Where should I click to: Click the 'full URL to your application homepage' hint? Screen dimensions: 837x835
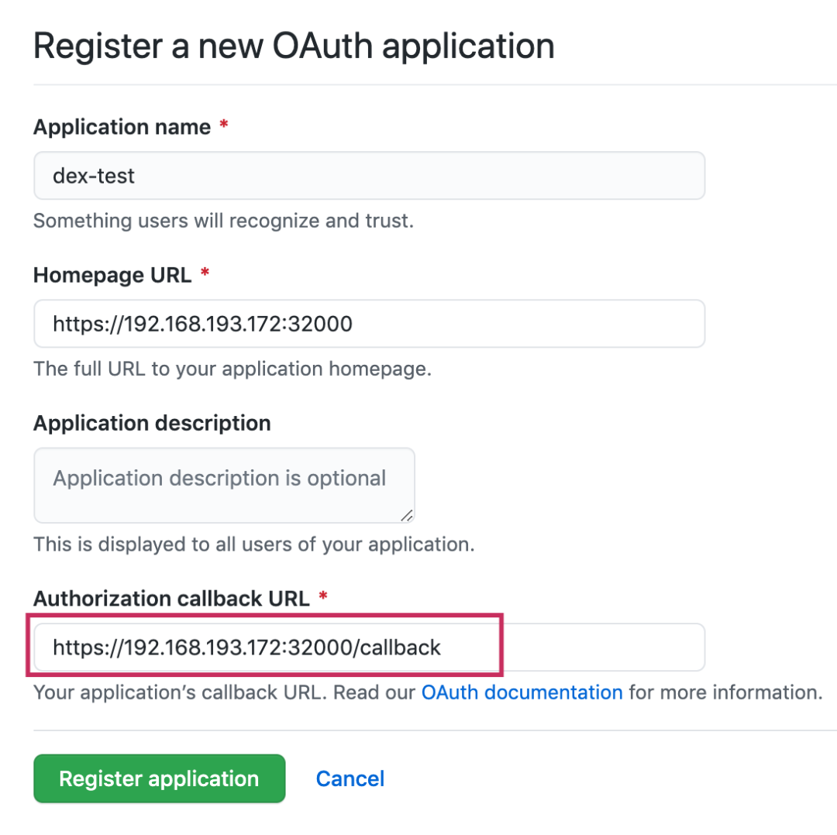[232, 368]
